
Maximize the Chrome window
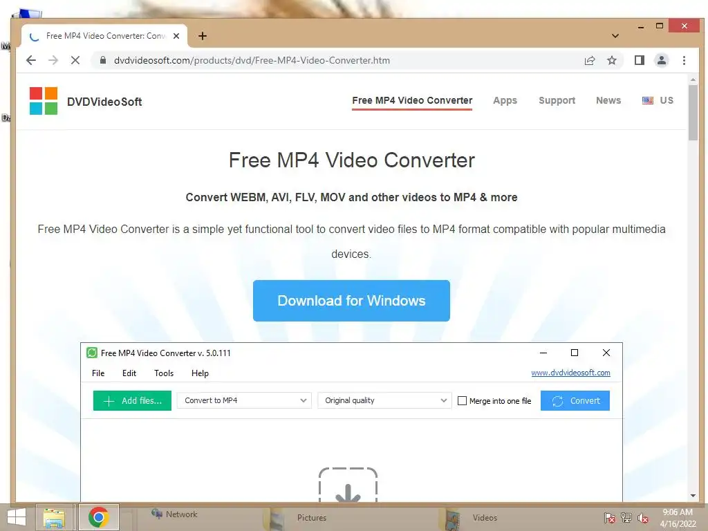[x=660, y=26]
